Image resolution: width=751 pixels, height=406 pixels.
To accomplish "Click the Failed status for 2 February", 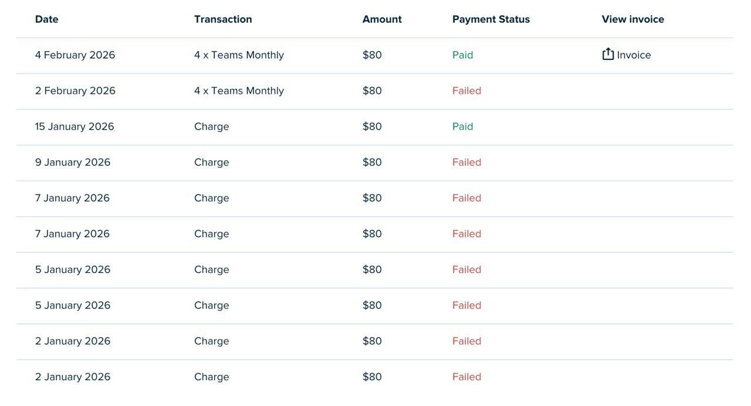I will 466,91.
